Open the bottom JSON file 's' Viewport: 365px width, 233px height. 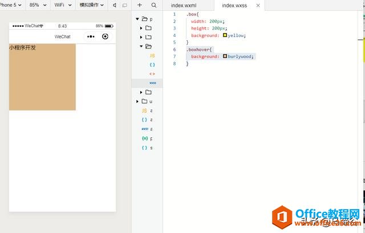point(144,148)
